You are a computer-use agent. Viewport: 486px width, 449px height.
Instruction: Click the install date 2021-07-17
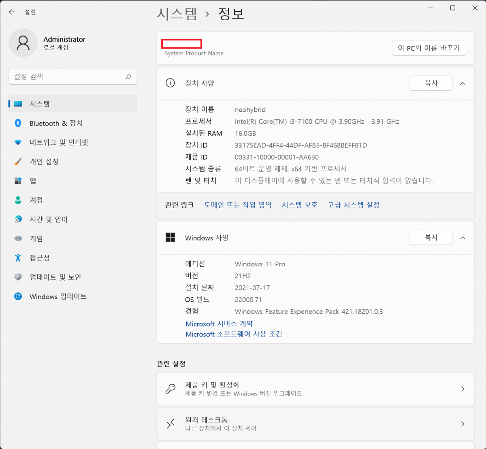pos(252,288)
